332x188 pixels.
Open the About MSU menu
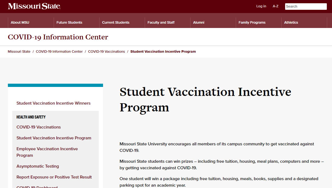[20, 23]
